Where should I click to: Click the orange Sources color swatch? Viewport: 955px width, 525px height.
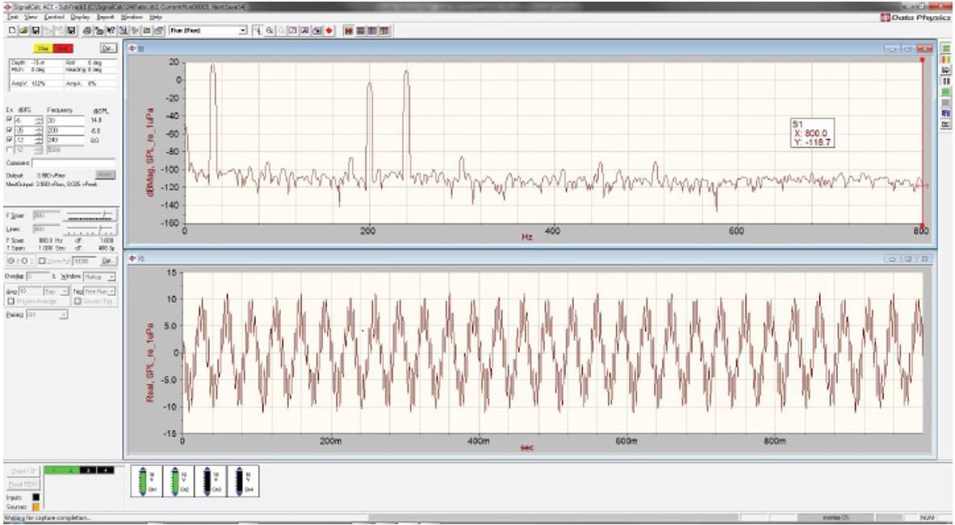click(36, 506)
